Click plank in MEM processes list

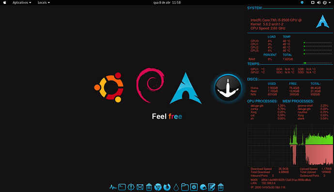301,119
